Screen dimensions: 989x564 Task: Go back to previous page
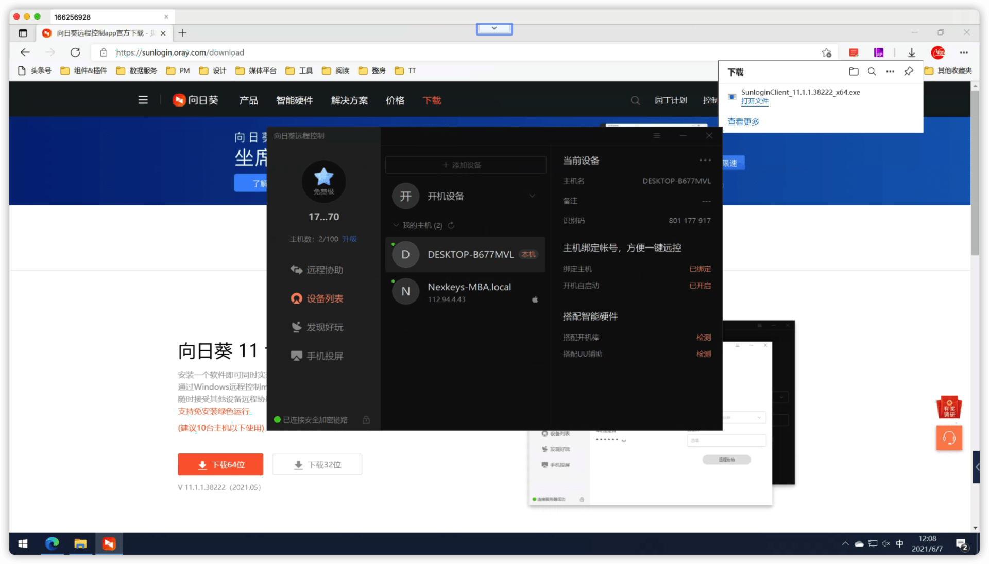(x=25, y=52)
